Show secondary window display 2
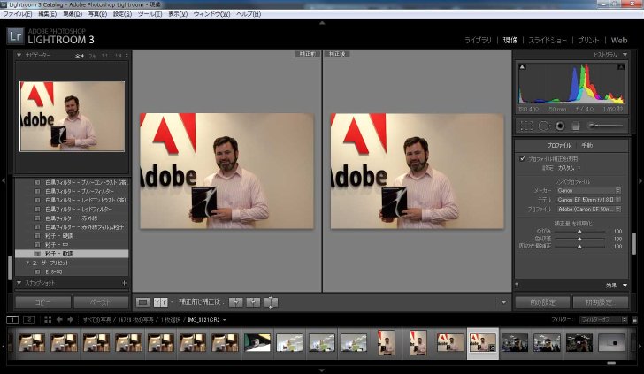 coord(29,319)
